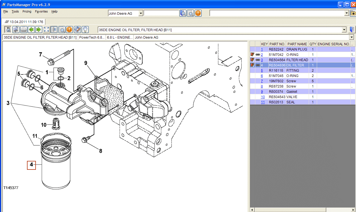Click the search text field beside John Deere AG
Image resolution: width=356 pixels, height=212 pixels.
(x=161, y=13)
